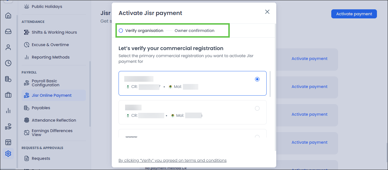Viewport: 388px width, 170px height.
Task: Click the employees person icon
Action: pos(8,47)
